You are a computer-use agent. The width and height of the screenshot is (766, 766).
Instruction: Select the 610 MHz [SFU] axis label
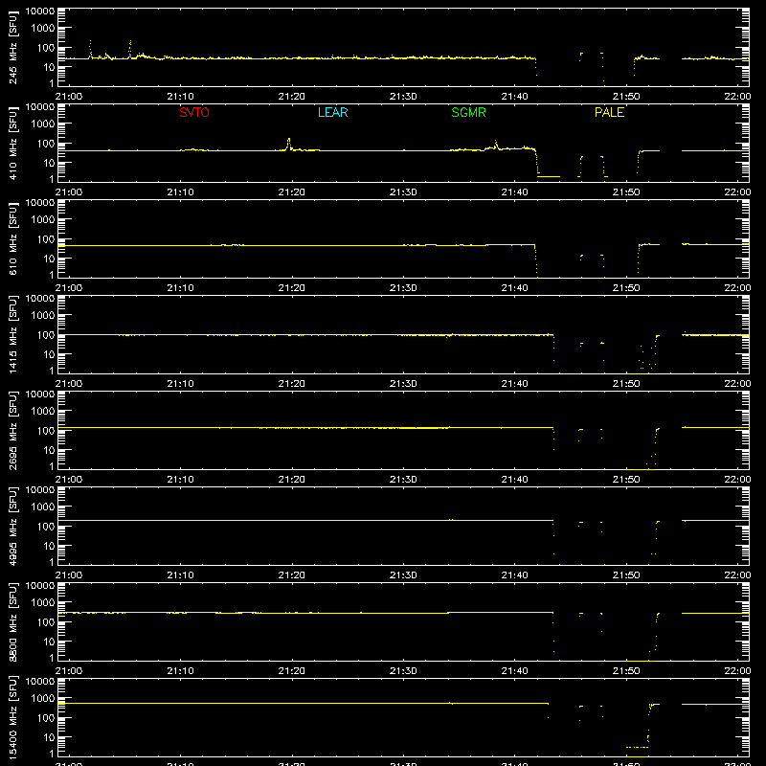click(12, 239)
